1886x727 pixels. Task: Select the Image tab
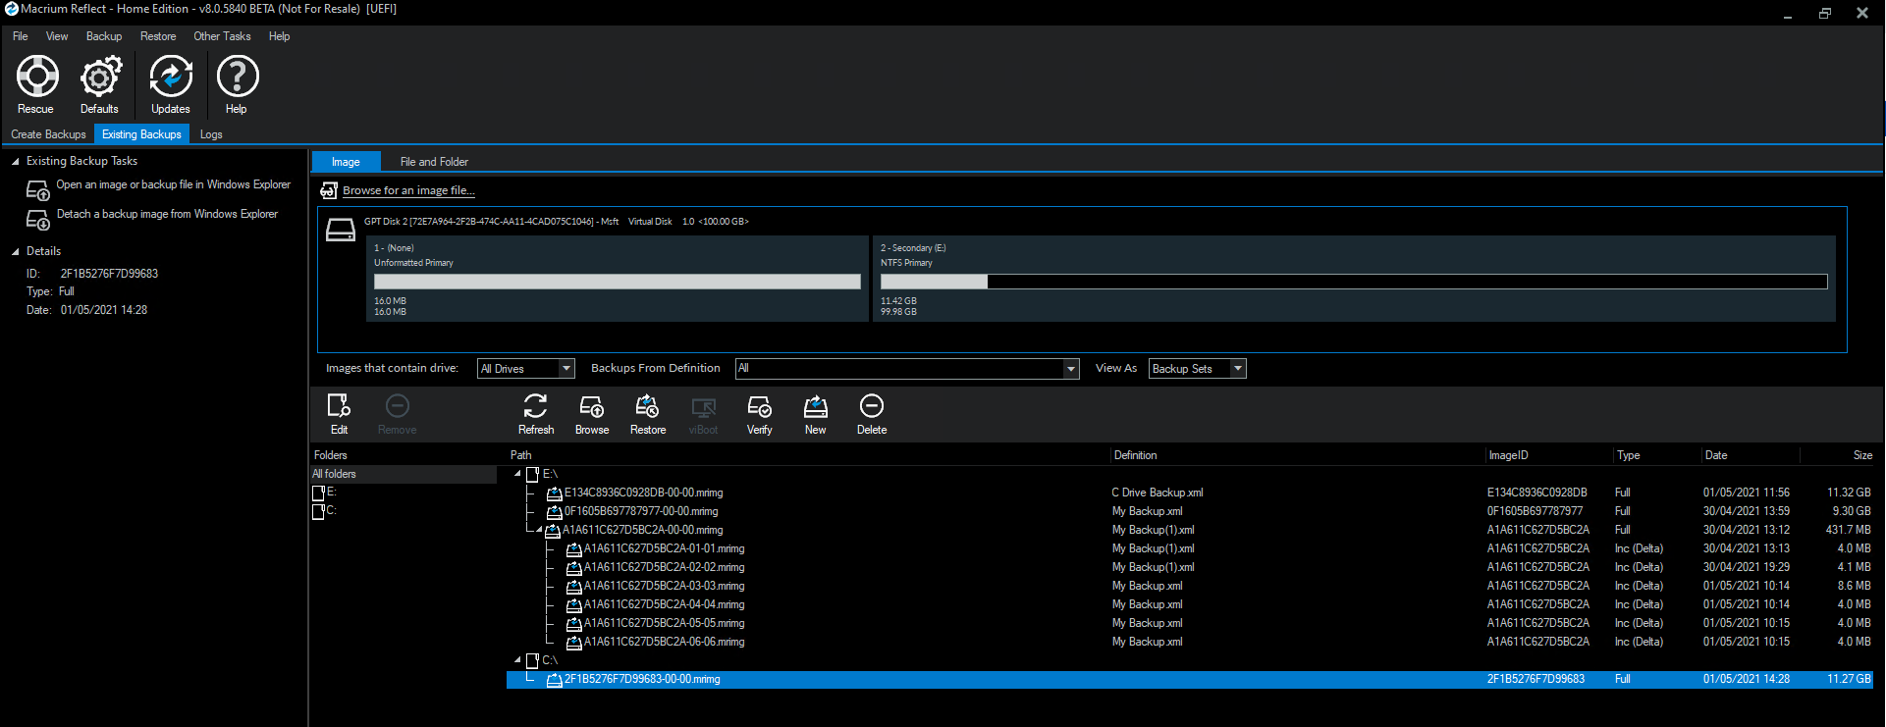pos(346,162)
